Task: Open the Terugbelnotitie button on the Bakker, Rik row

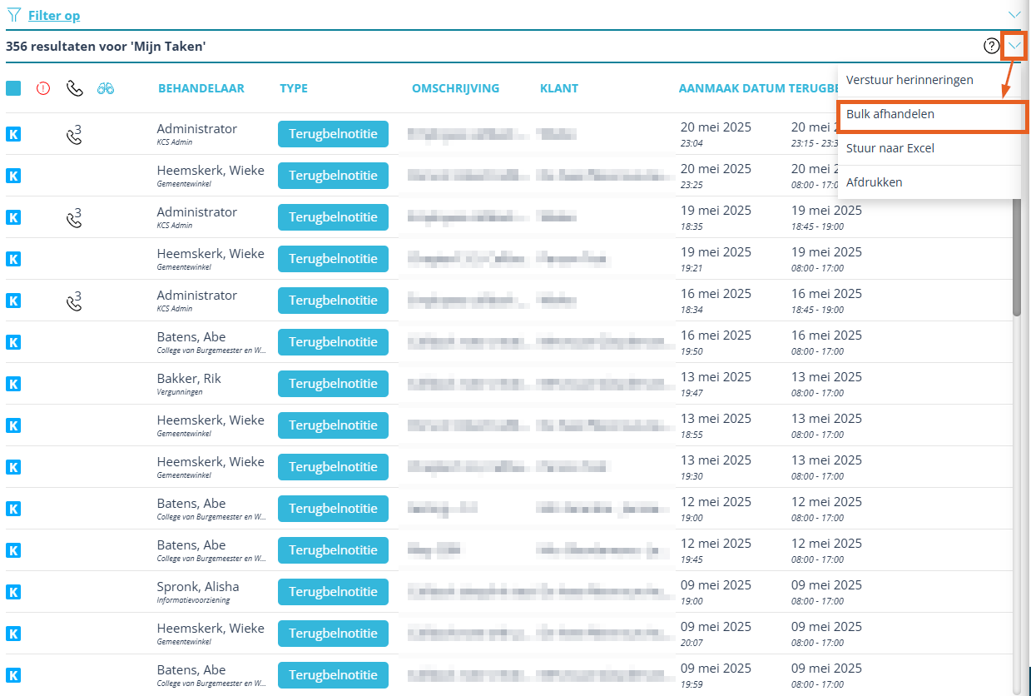Action: 333,384
